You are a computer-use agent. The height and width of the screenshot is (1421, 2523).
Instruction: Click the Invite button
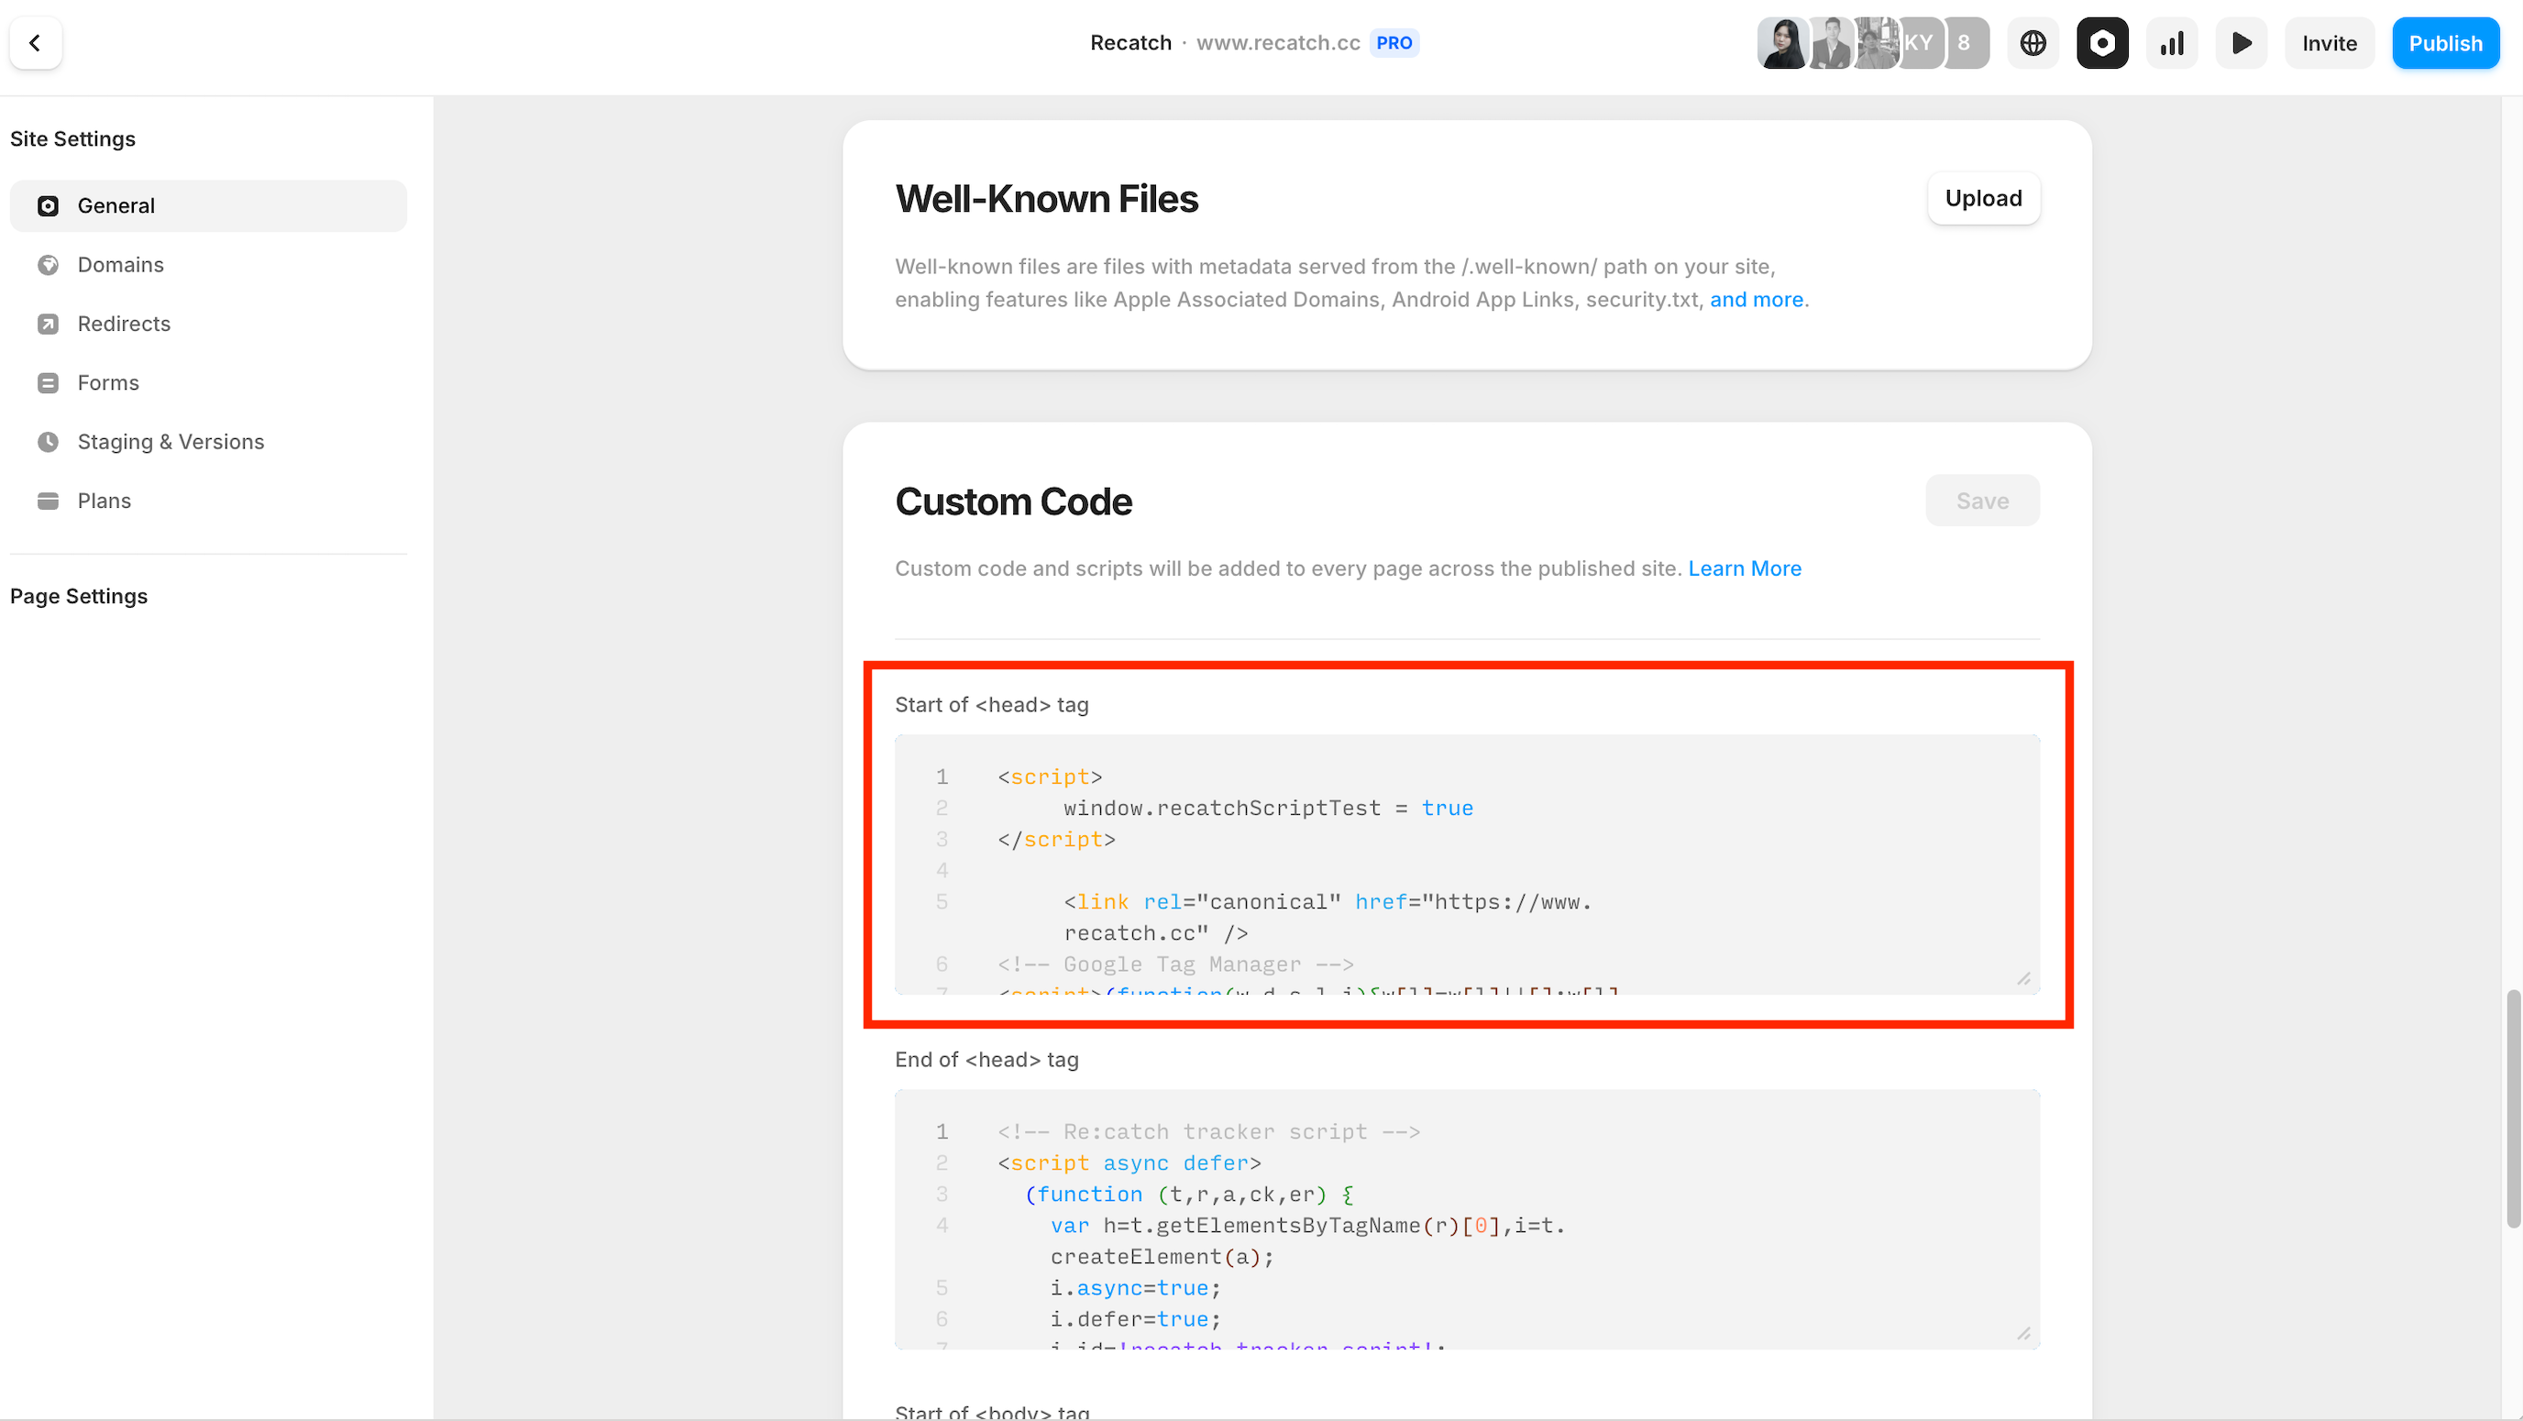coord(2329,43)
